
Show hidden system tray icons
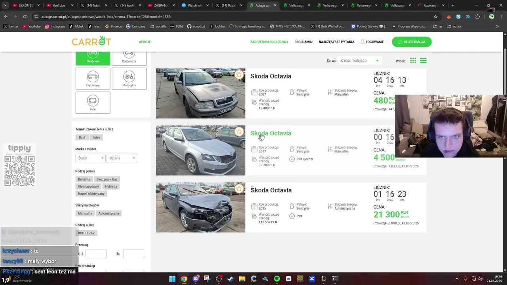(457, 279)
